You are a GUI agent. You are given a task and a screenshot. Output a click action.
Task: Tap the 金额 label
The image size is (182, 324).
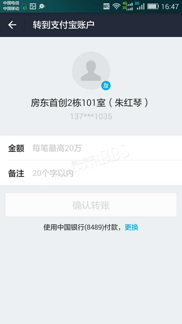[16, 148]
